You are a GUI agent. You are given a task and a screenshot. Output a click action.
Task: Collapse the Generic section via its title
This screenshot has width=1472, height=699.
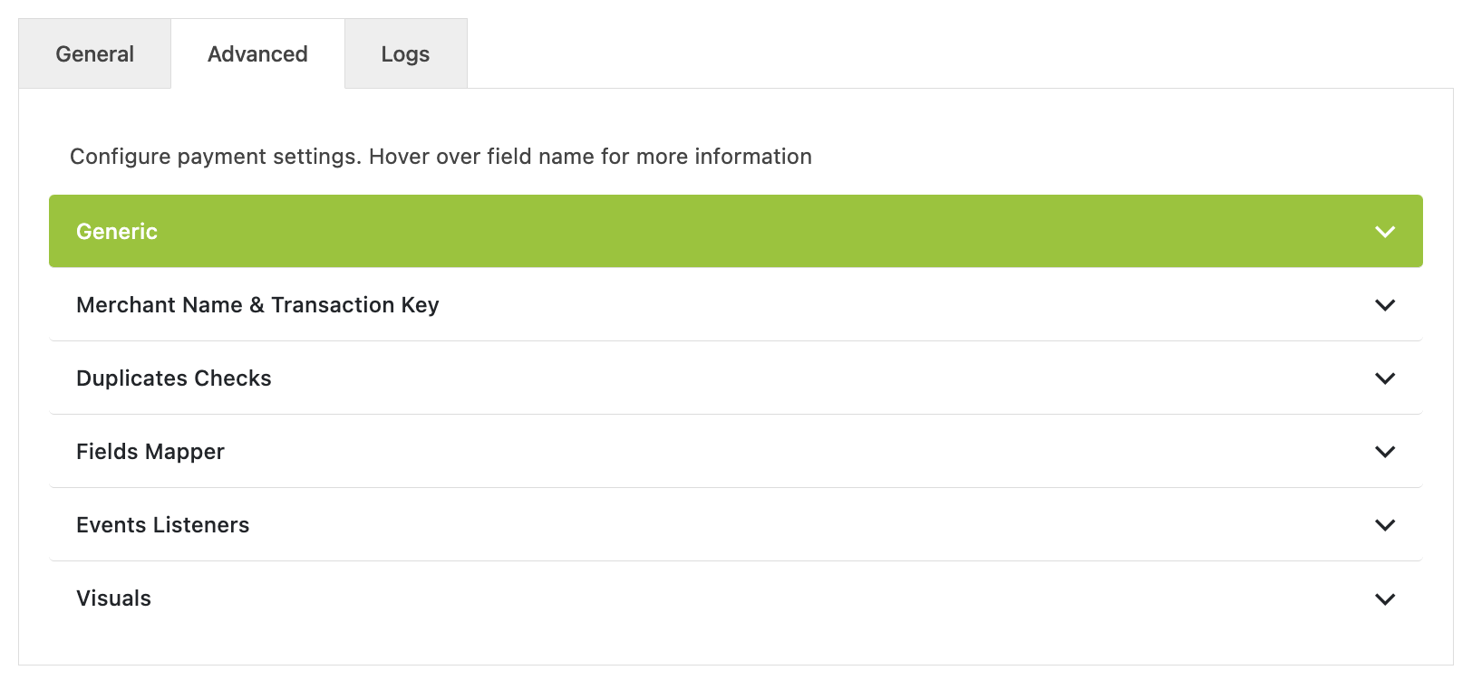(x=117, y=232)
